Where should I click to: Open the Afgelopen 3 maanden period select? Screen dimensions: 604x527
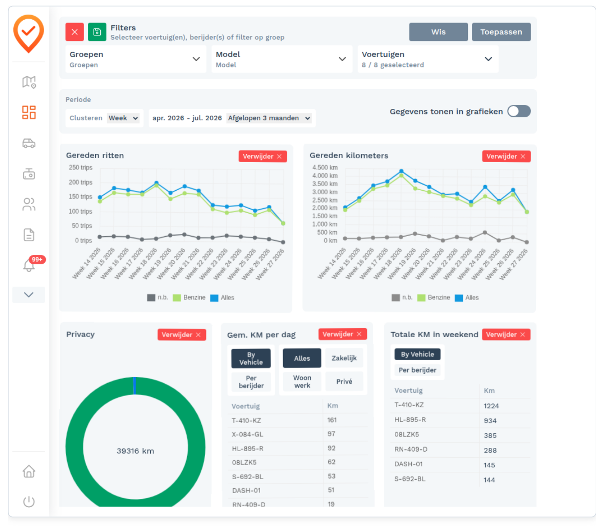click(x=269, y=118)
